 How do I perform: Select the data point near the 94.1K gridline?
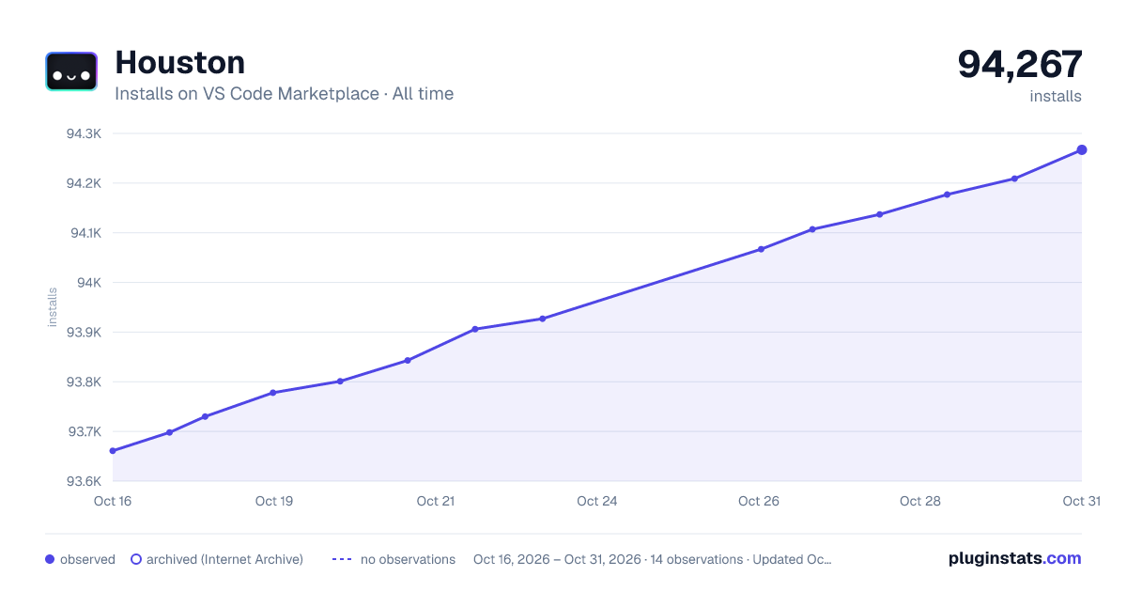(812, 229)
